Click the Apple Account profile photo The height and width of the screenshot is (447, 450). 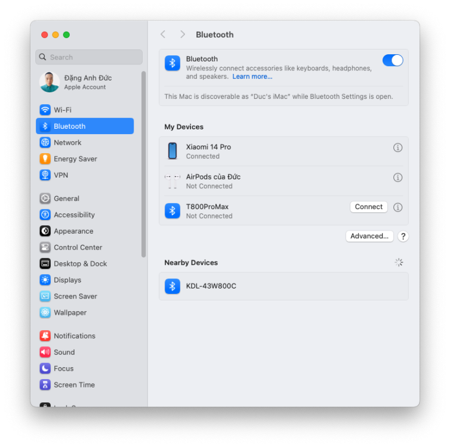pyautogui.click(x=50, y=82)
